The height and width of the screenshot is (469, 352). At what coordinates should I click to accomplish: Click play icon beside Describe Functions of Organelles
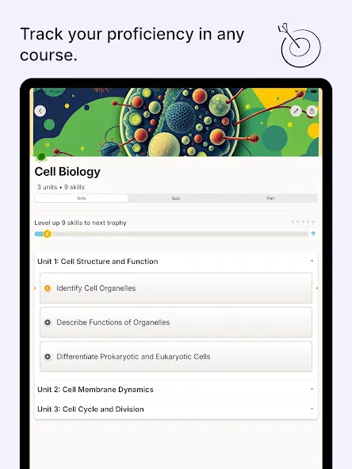(x=48, y=322)
